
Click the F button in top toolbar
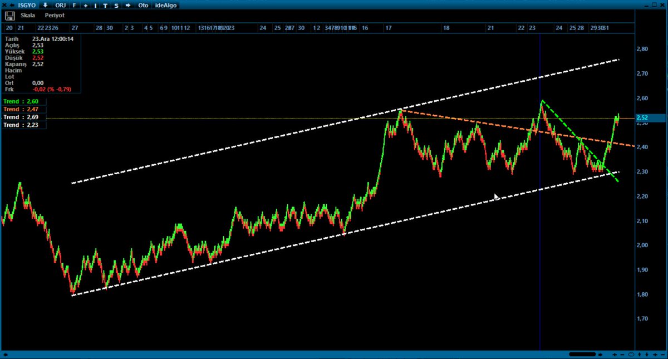(x=74, y=6)
